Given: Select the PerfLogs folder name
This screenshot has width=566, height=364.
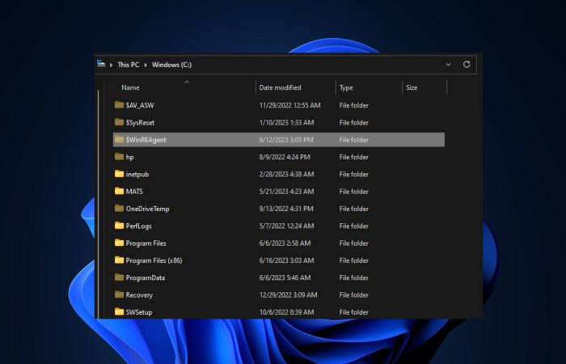Looking at the screenshot, I should pyautogui.click(x=138, y=226).
